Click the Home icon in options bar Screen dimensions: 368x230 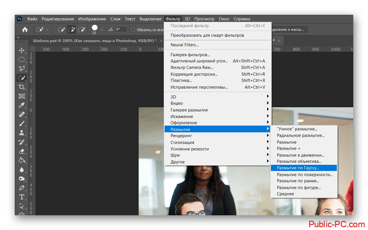[x=25, y=29]
